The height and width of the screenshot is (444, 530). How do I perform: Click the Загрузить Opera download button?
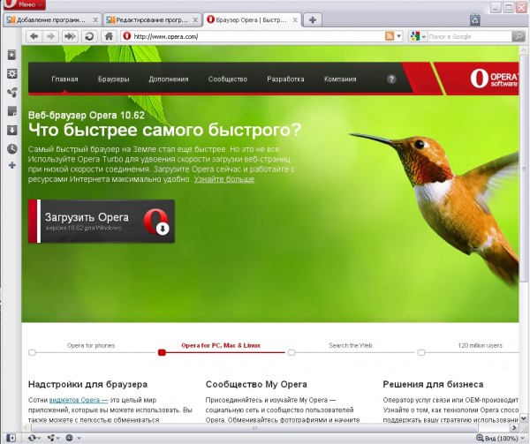coord(102,222)
